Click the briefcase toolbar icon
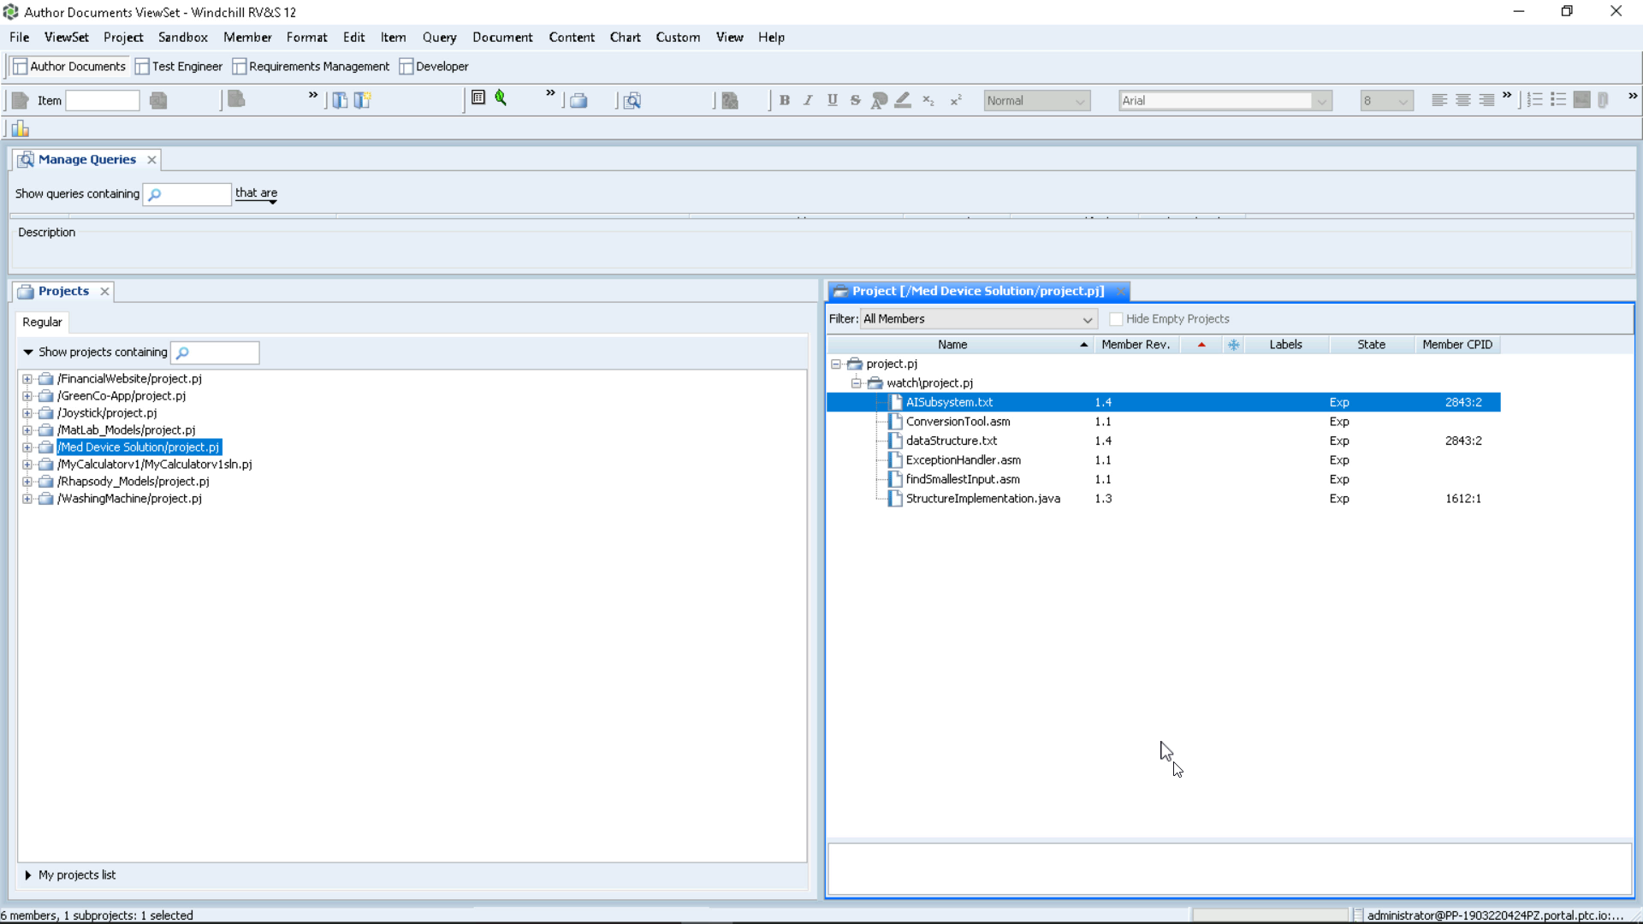The image size is (1643, 924). [579, 101]
